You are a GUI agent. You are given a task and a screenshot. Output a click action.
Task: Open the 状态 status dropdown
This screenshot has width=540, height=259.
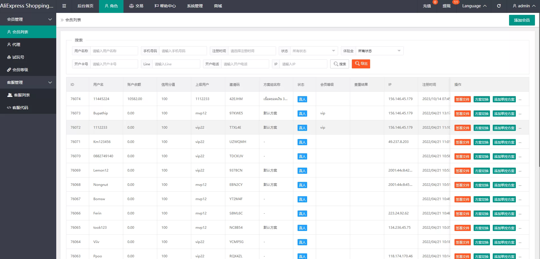(x=314, y=51)
